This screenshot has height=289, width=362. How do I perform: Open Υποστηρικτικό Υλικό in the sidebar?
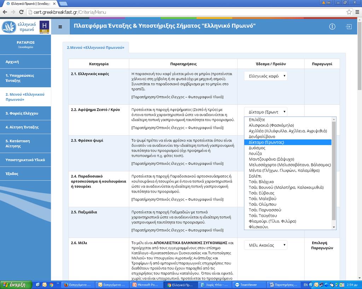point(25,160)
